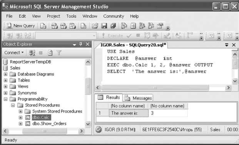This screenshot has width=239, height=145.
Task: Open the Help menu
Action: click(134, 16)
